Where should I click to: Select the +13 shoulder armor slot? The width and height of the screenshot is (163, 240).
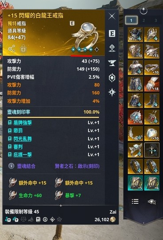pyautogui.click(x=152, y=51)
